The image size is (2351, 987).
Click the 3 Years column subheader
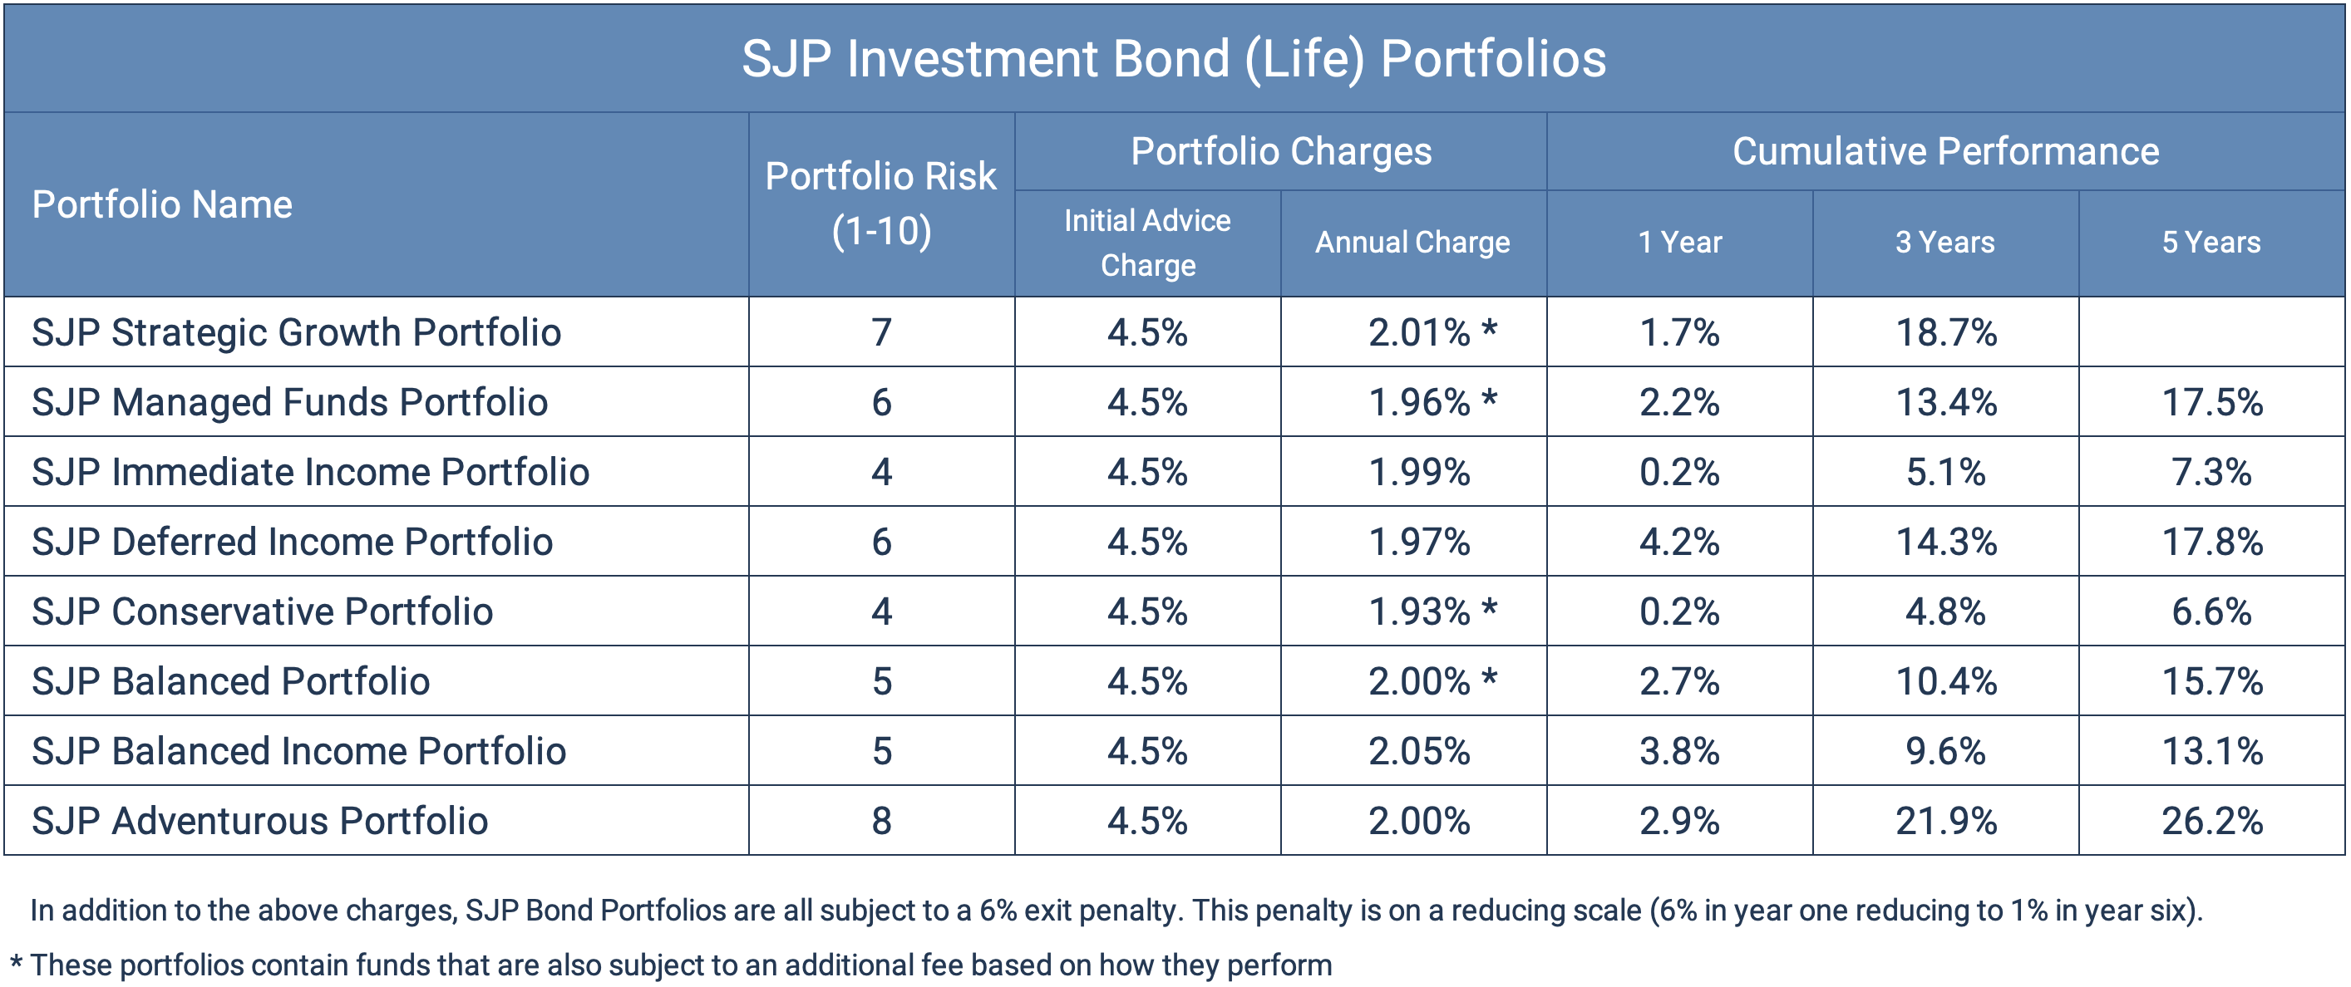coord(1944,243)
